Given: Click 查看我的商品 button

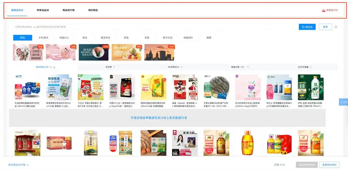Looking at the screenshot, I should click(329, 165).
